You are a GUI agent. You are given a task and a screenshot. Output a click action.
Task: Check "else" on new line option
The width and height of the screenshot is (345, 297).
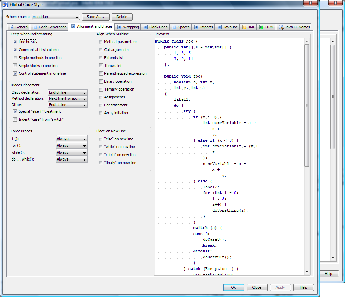(x=101, y=139)
